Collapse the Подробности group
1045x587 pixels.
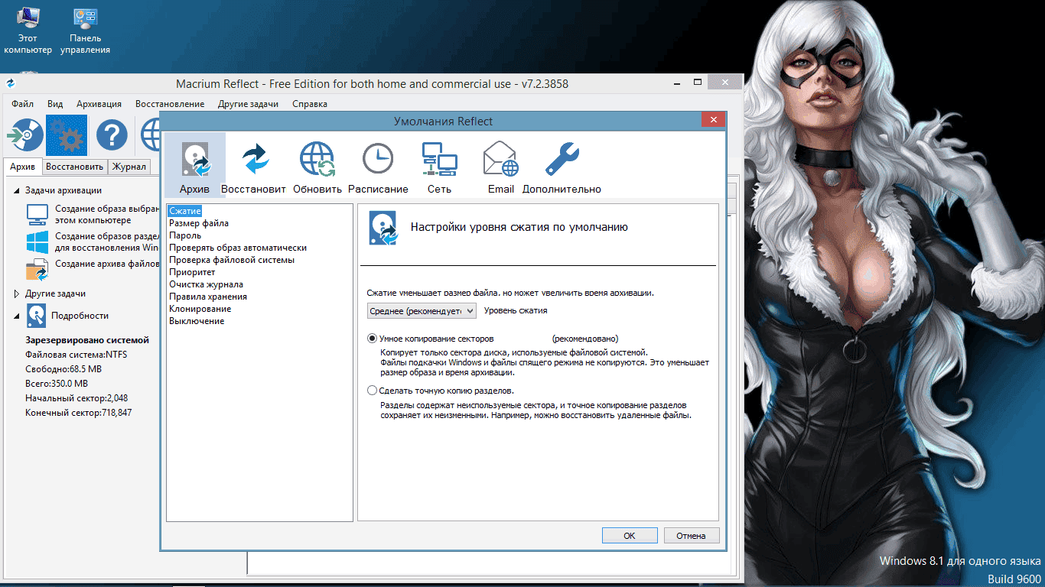[18, 315]
